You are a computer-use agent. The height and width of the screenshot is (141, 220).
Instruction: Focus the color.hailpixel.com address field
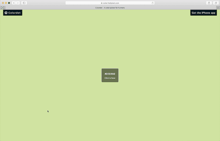(x=110, y=3)
